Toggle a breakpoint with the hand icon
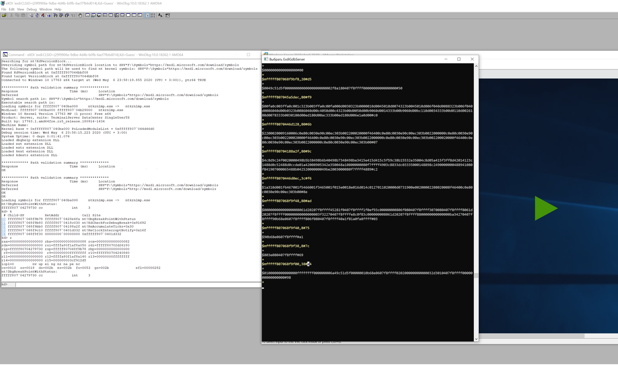618x370 pixels. (80, 15)
